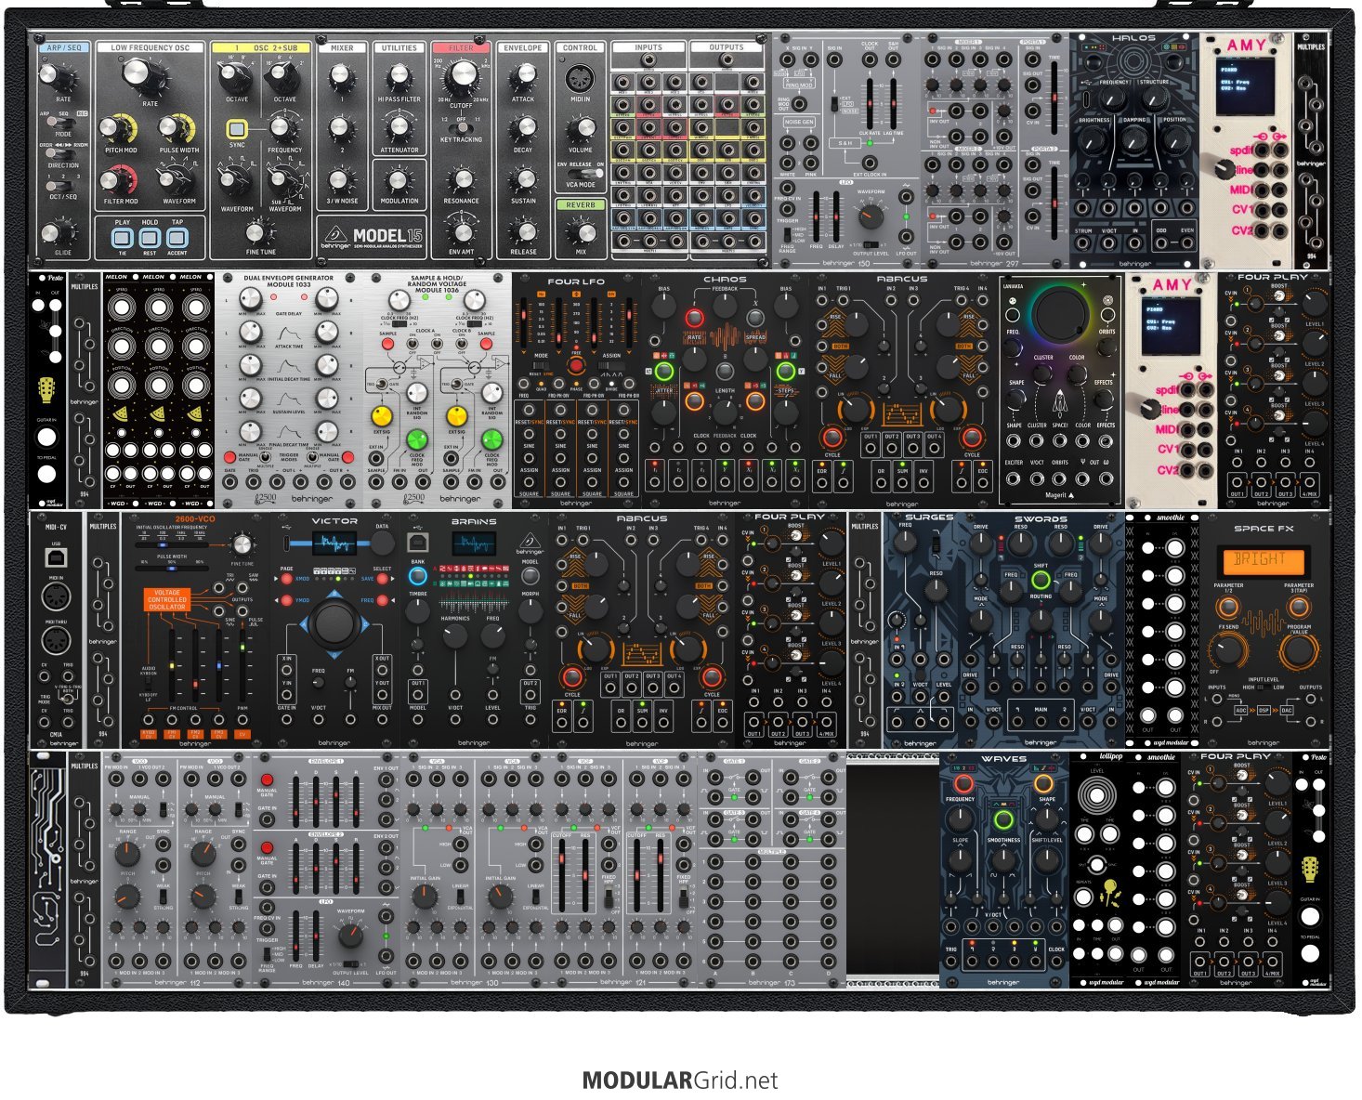Click the Space FX BRIGHT display
The width and height of the screenshot is (1362, 1100).
tap(1262, 560)
